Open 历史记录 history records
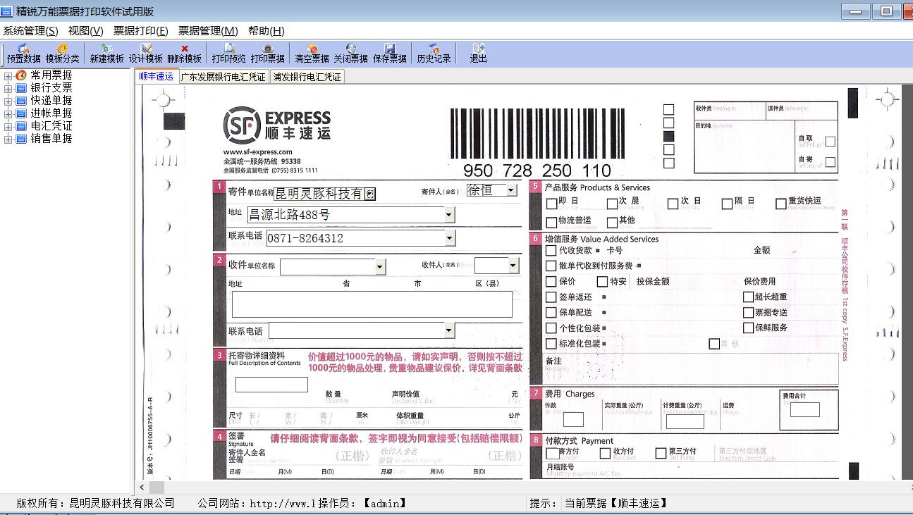 point(434,54)
